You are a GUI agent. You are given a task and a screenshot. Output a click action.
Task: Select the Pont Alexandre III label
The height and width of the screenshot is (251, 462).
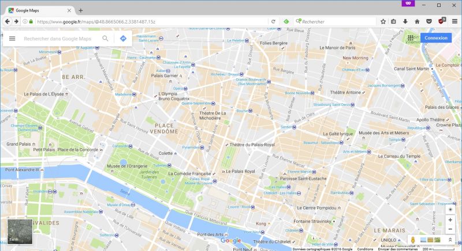pyautogui.click(x=22, y=169)
